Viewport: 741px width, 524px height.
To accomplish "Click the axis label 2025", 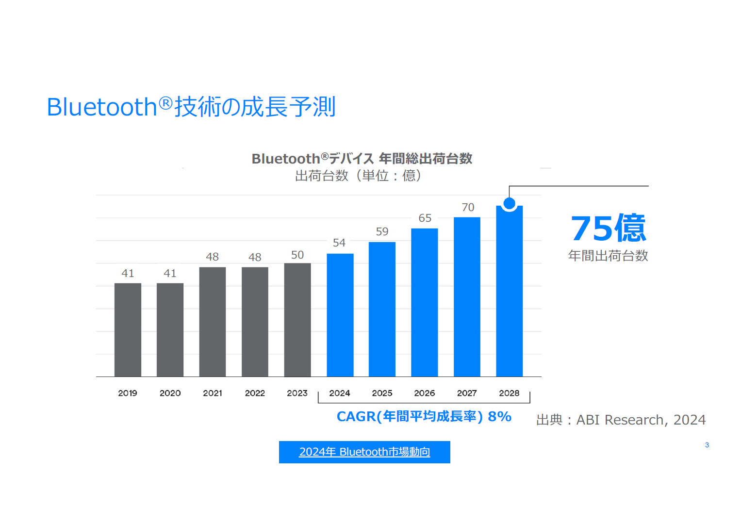I will pos(382,393).
